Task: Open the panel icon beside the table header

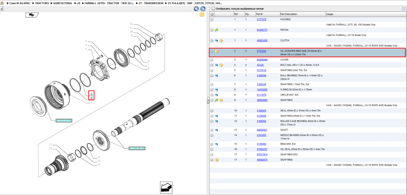Action: (x=403, y=9)
